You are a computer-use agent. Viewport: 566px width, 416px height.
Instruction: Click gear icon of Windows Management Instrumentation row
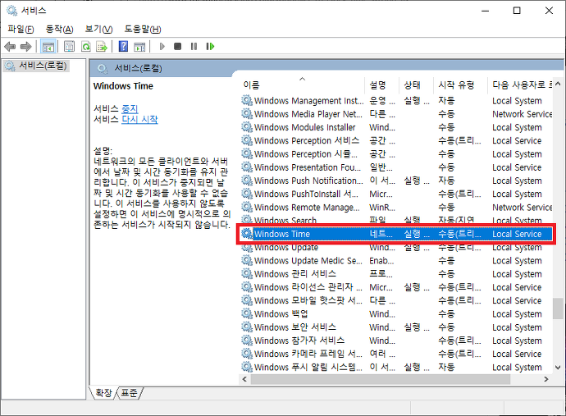[247, 100]
